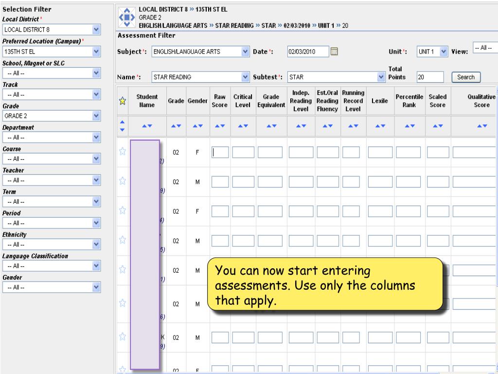Open Language Classification dropdown
This screenshot has width=498, height=374.
click(x=52, y=266)
